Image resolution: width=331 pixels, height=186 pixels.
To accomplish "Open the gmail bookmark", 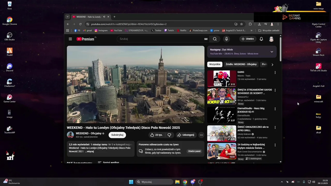I will click(87, 30).
